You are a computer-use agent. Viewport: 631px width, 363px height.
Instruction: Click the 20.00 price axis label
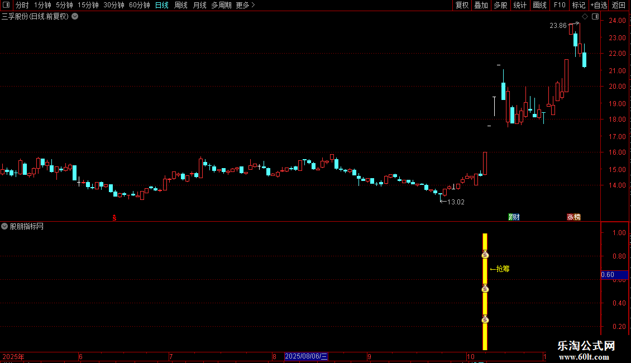click(617, 87)
